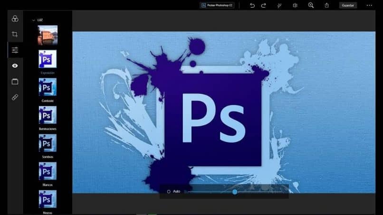Image resolution: width=383 pixels, height=215 pixels.
Task: Select the Crop tool in sidebar
Action: [x=15, y=34]
